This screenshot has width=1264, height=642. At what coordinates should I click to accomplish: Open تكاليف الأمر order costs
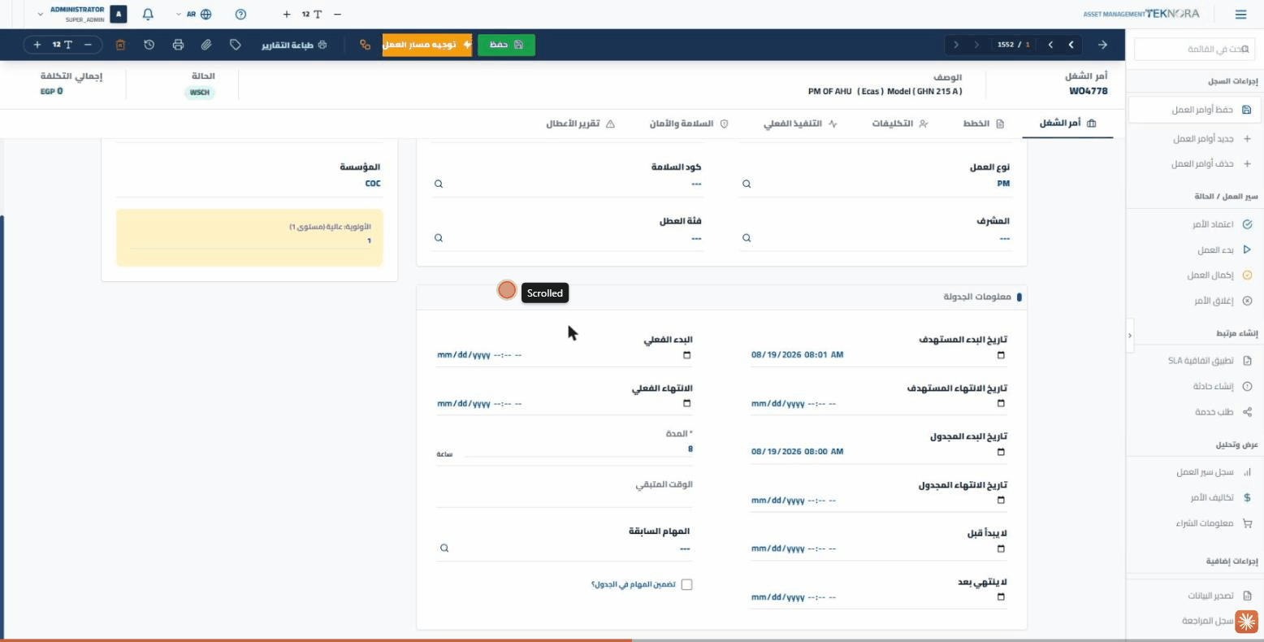click(x=1221, y=497)
